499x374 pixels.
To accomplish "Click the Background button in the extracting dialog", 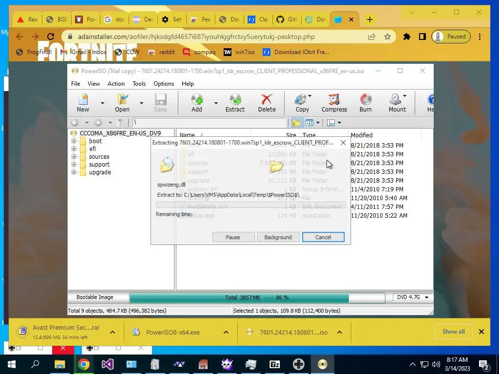I will click(278, 237).
